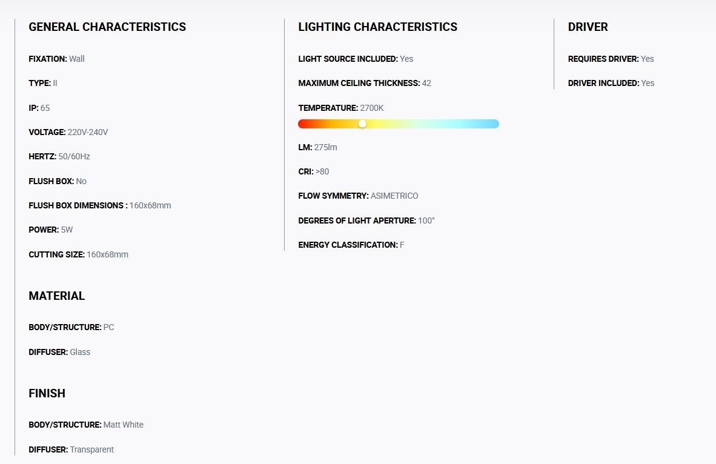Click the Finish section heading
716x464 pixels.
[47, 393]
